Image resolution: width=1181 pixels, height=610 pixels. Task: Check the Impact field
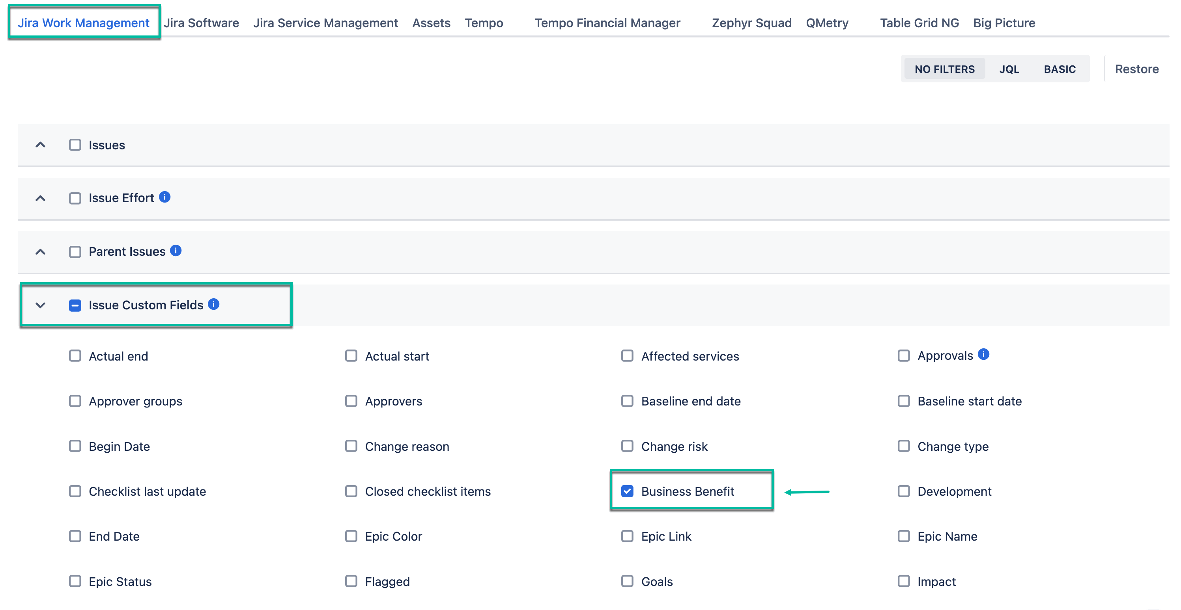[x=904, y=581]
